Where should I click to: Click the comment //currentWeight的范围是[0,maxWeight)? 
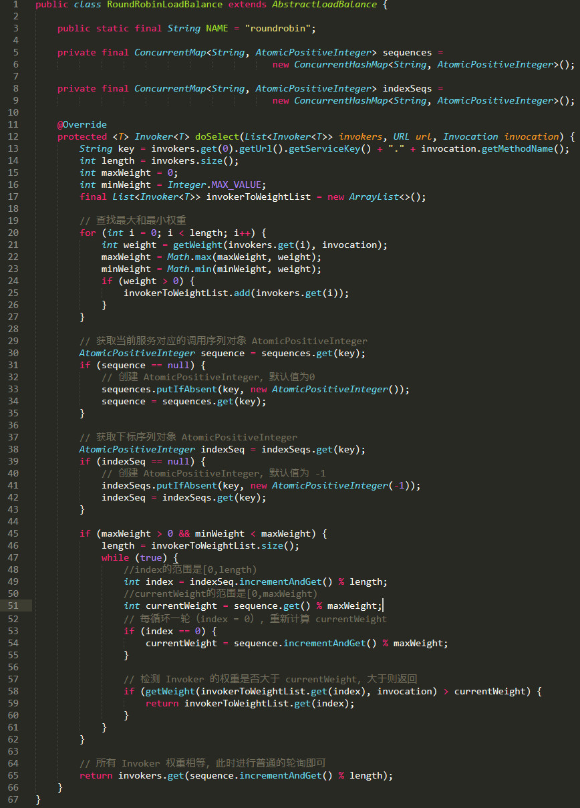[220, 594]
